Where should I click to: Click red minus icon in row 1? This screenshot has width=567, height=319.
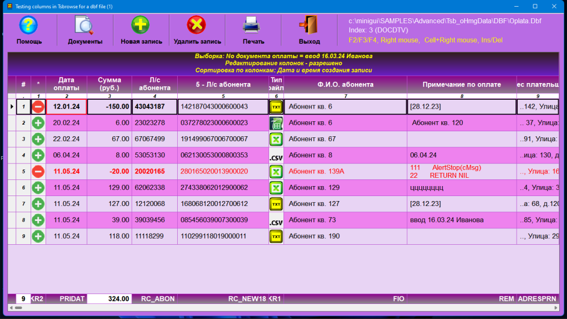38,107
